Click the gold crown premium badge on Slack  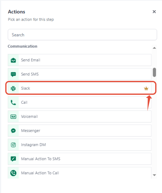tap(146, 88)
